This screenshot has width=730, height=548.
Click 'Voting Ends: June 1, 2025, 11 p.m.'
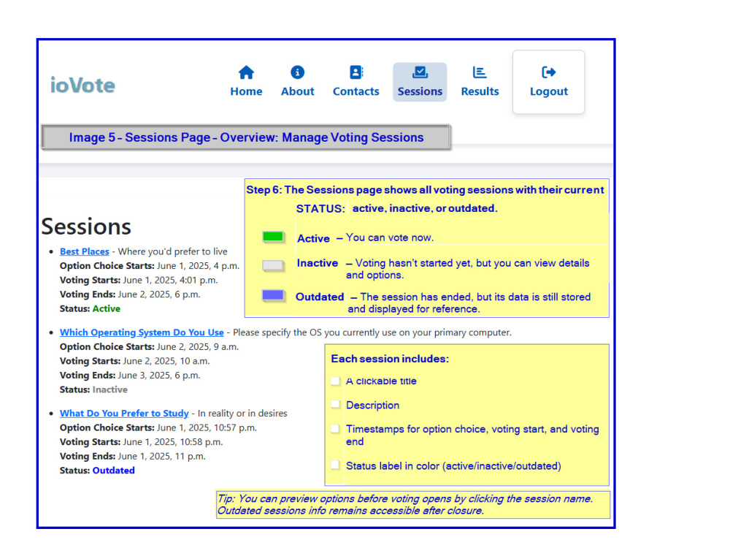[x=133, y=456]
